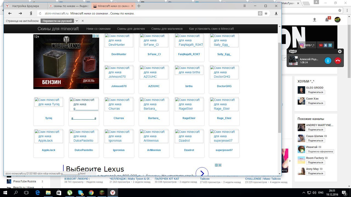
Task: Open the DevilHunter skin link
Action: coord(119,54)
